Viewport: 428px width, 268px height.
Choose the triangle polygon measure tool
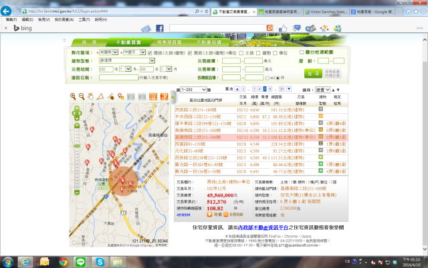coord(100,96)
